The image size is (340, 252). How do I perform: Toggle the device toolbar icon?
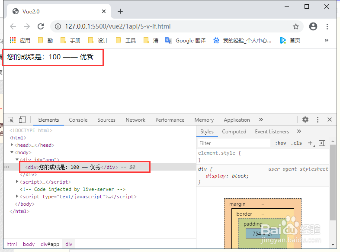22,120
